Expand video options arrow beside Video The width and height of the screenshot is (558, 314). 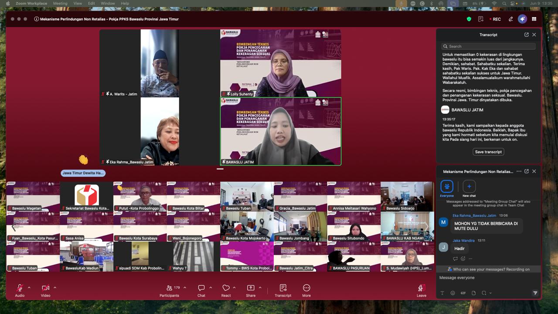pyautogui.click(x=55, y=288)
